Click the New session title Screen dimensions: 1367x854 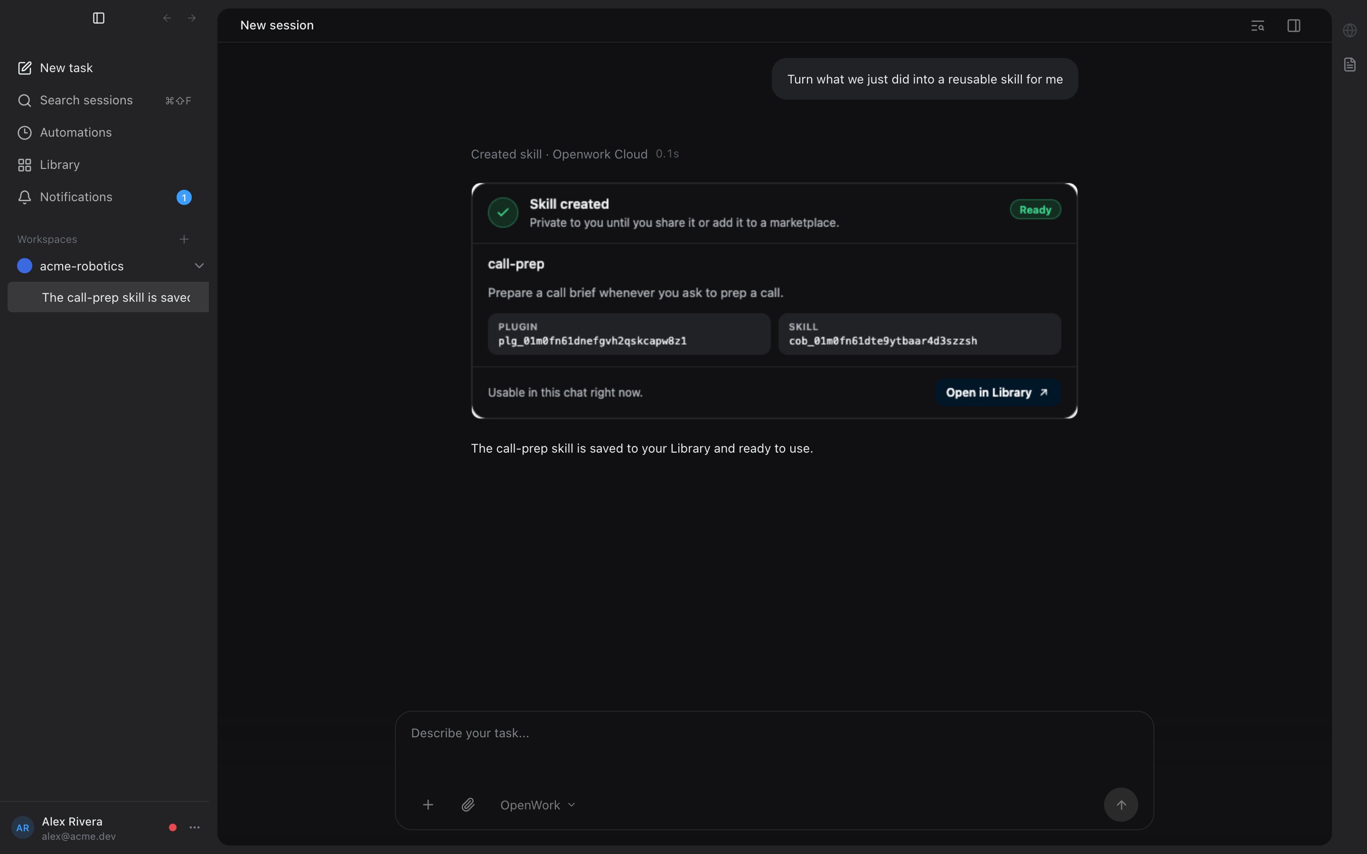[277, 26]
